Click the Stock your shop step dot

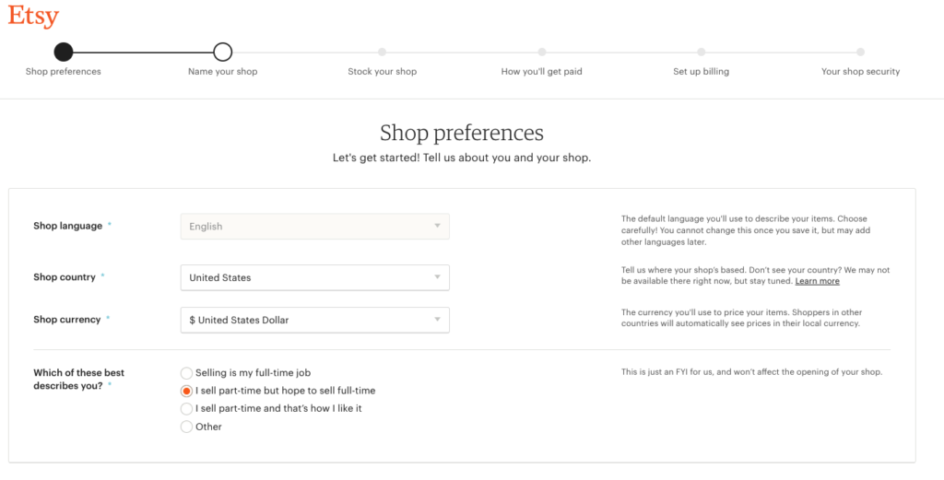point(383,52)
